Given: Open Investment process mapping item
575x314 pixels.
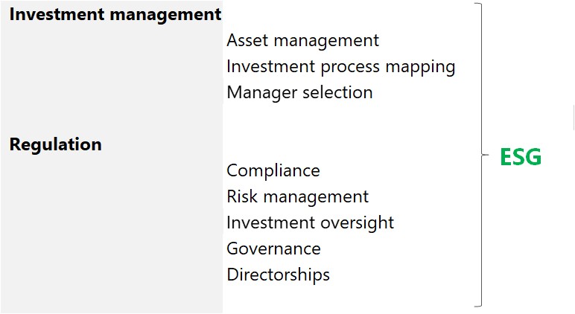Looking at the screenshot, I should point(341,67).
